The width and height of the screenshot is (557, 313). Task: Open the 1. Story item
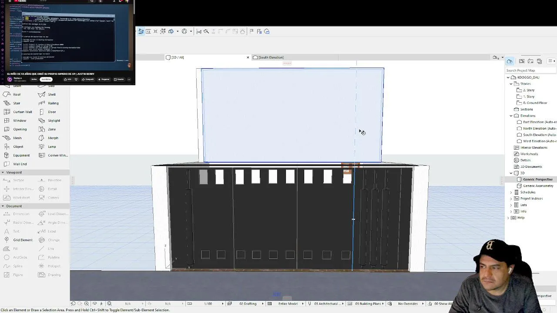click(525, 97)
